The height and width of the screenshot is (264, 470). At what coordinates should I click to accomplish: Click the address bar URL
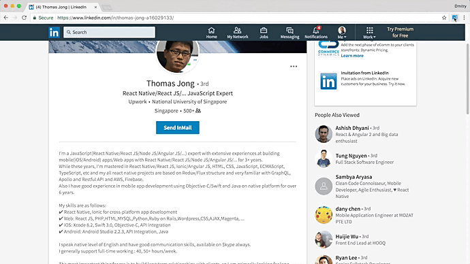point(115,18)
